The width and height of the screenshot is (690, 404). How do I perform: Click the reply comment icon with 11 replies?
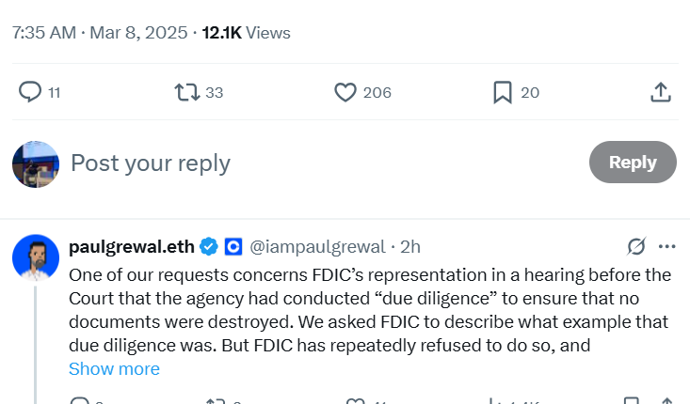tap(31, 92)
